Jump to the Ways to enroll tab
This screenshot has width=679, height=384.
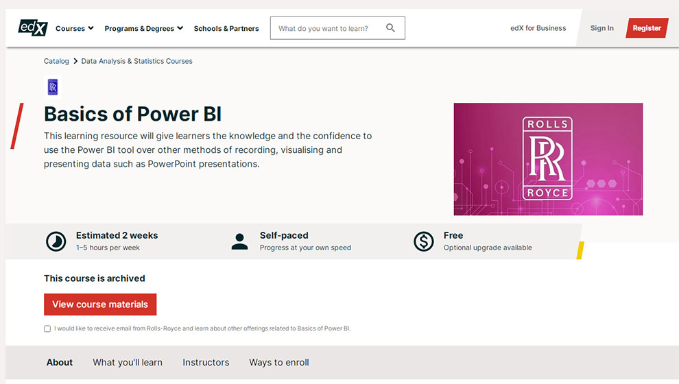coord(279,362)
